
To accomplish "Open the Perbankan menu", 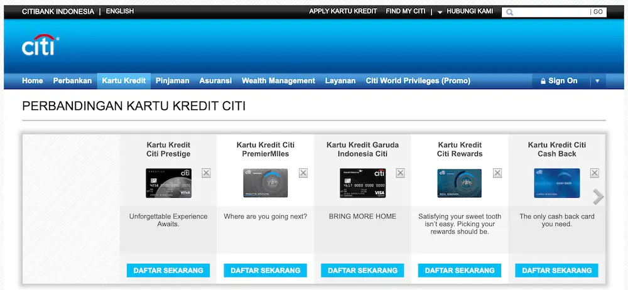I will tap(72, 81).
